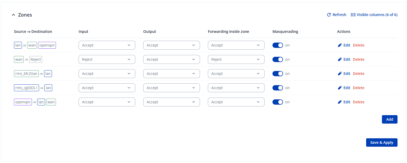Open Input dropdown for openvpn zone
Image resolution: width=407 pixels, height=163 pixels.
(107, 102)
